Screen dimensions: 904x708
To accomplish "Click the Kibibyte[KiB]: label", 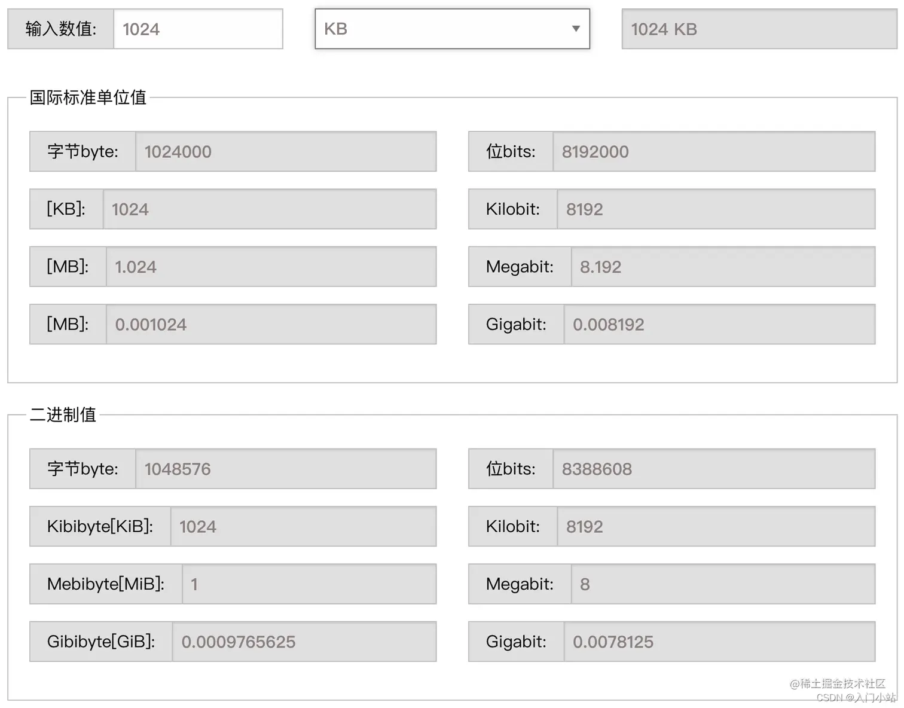I will pos(100,526).
